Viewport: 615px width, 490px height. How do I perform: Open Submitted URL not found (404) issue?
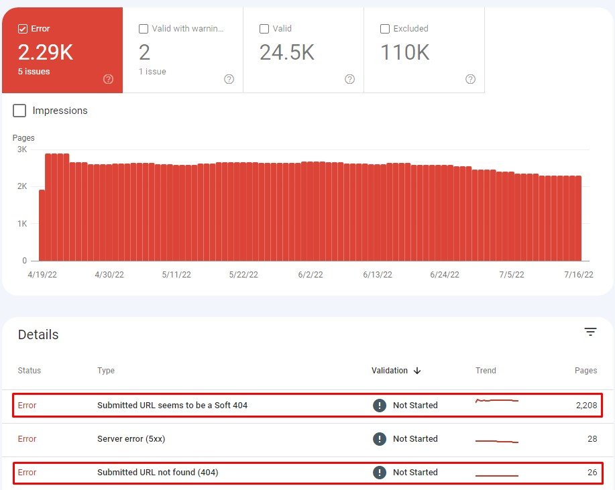[x=158, y=473]
